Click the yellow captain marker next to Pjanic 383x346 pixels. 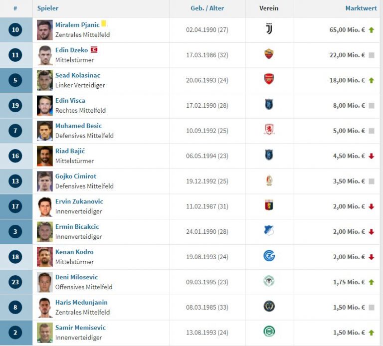tap(104, 24)
